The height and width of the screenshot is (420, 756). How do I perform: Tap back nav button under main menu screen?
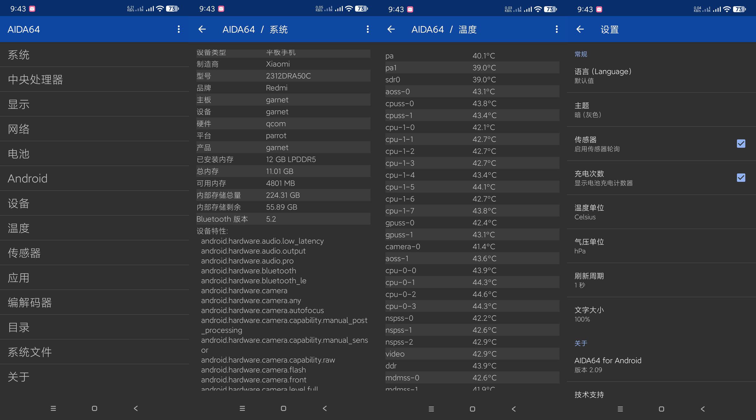tap(136, 409)
